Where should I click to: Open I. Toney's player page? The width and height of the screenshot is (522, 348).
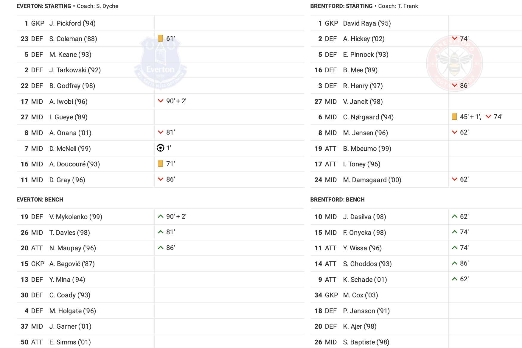[362, 164]
